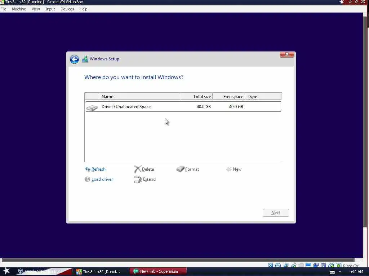Click the taskbar star start button
The width and height of the screenshot is (369, 276).
click(6, 271)
